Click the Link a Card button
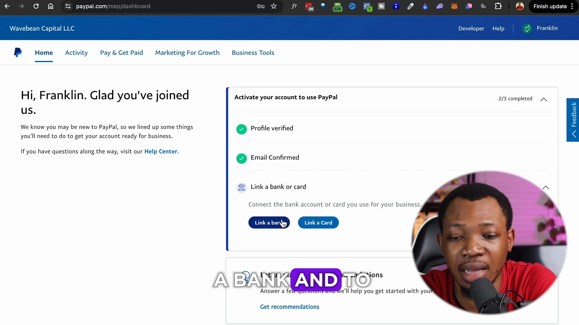The image size is (579, 325). pos(318,223)
